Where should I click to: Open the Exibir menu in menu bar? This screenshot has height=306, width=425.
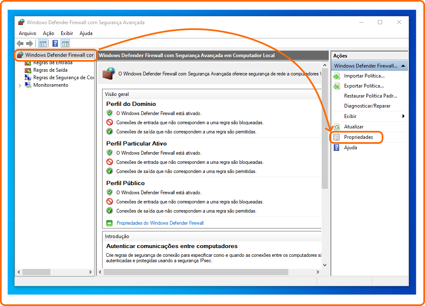point(67,33)
